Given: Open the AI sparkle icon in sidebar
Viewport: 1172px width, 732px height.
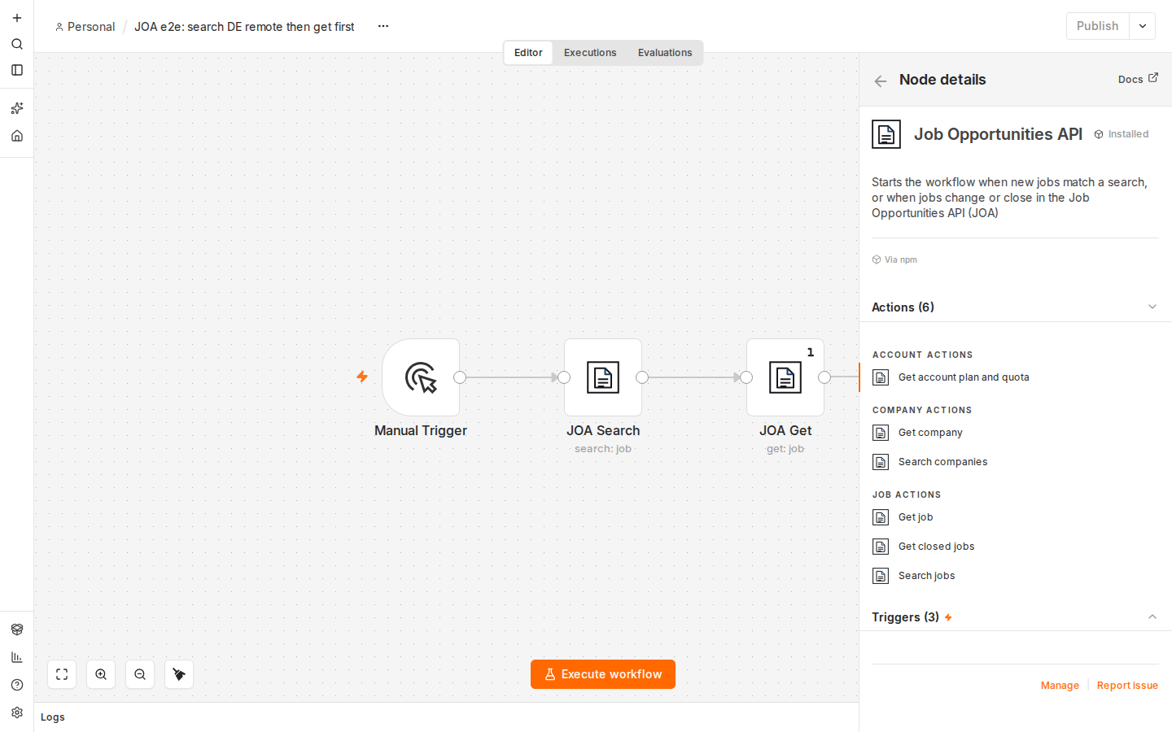Looking at the screenshot, I should [x=17, y=108].
